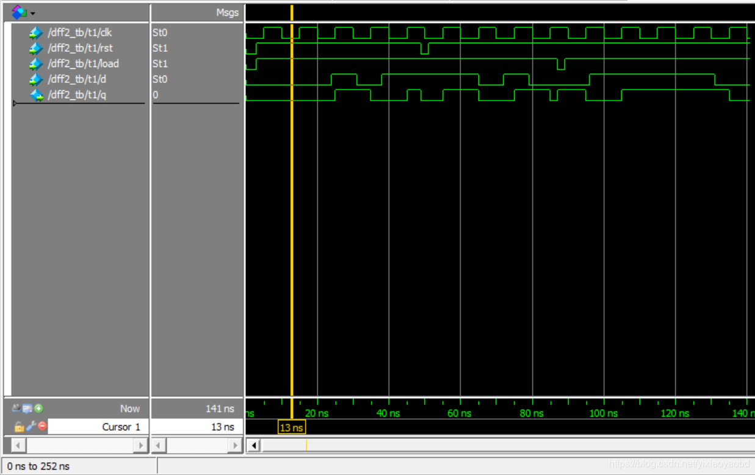Select the d signal icon
The width and height of the screenshot is (755, 475).
point(36,79)
